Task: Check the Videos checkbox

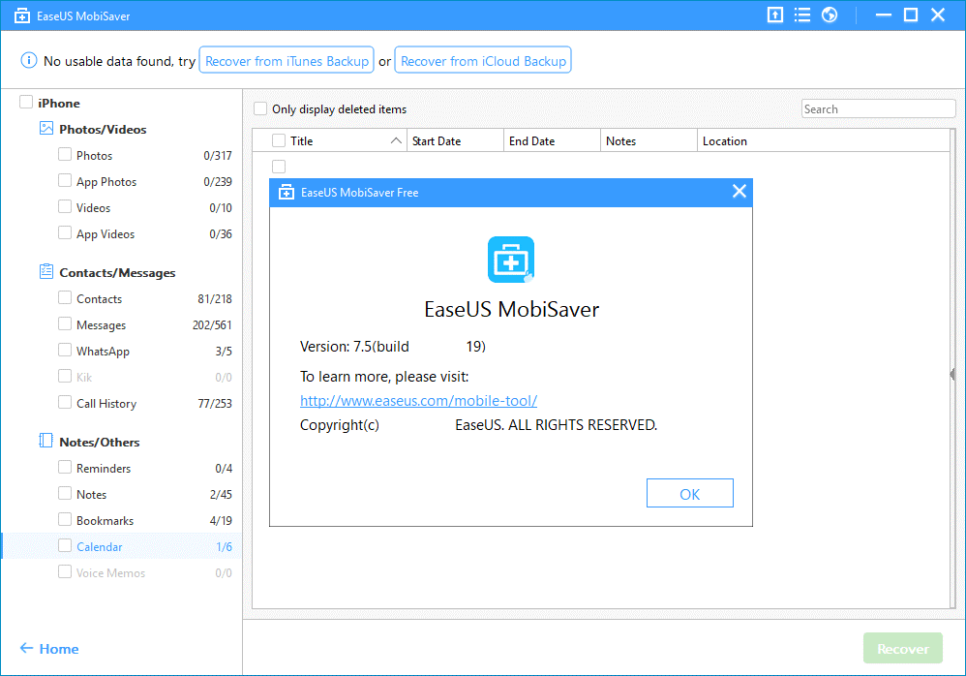Action: click(x=65, y=206)
